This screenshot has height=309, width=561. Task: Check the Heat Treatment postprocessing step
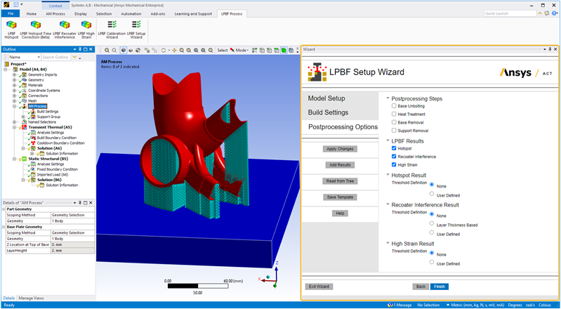tap(394, 114)
